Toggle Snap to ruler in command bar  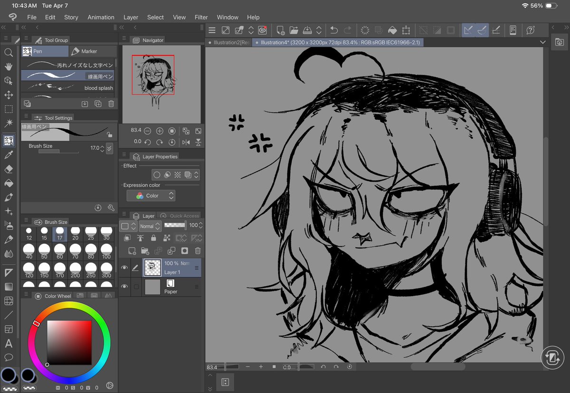click(468, 30)
